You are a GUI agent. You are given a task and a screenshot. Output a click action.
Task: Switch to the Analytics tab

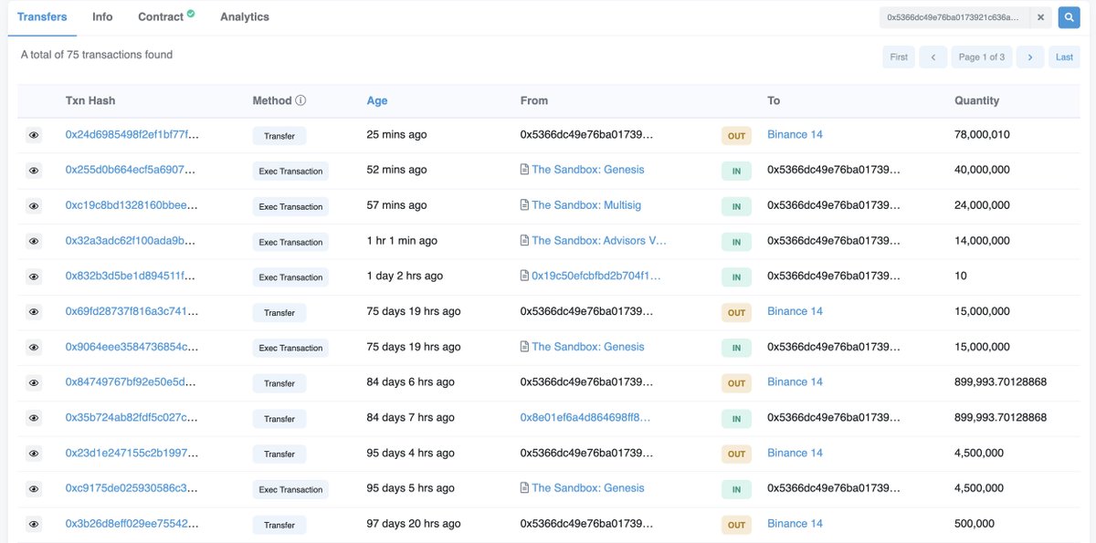[245, 16]
